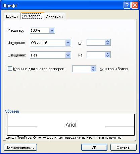Viewport: 140px width, 154px height.
Task: Focus the Интервал на value field
Action: 96,42
